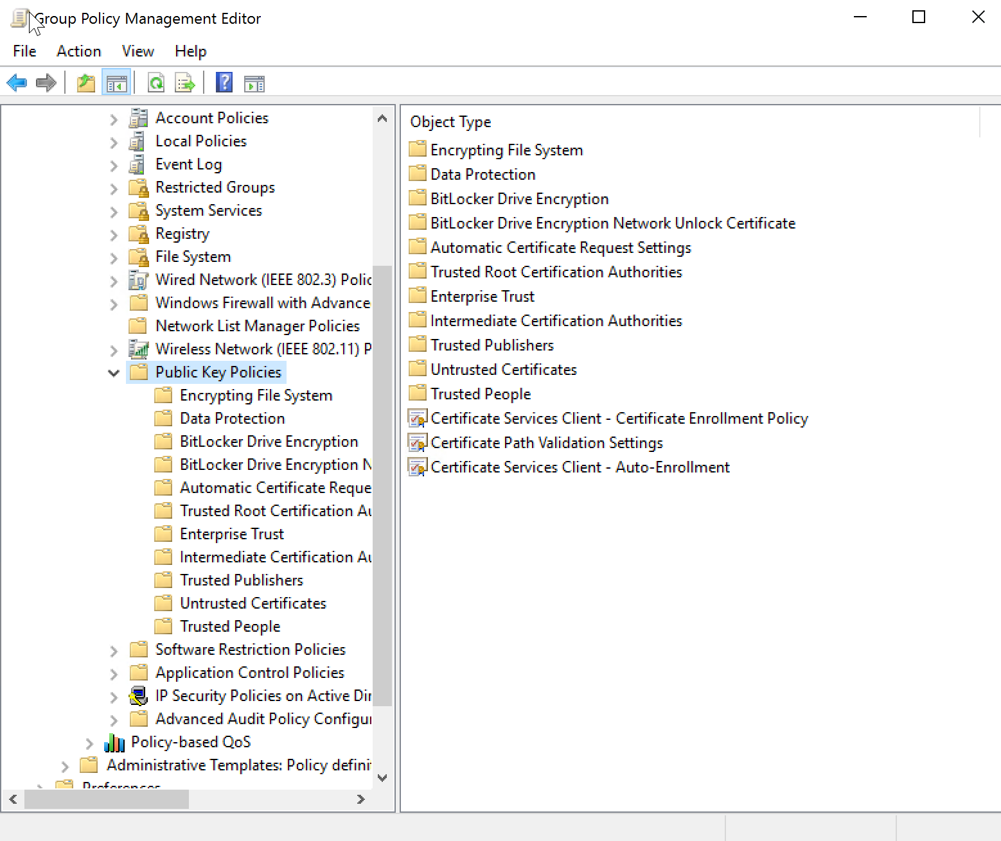The width and height of the screenshot is (1001, 841).
Task: Click the Back arrow toolbar icon
Action: click(17, 83)
